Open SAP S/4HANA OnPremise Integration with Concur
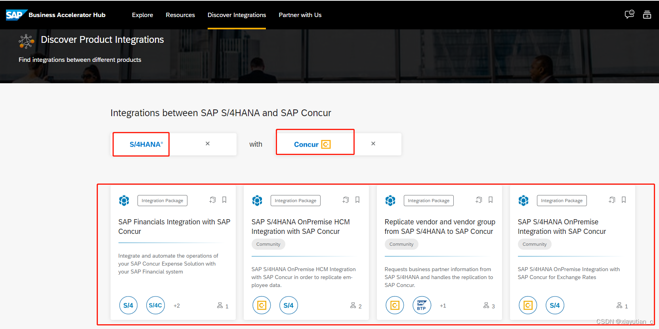Screen dimensions: 659x329 pos(562,227)
